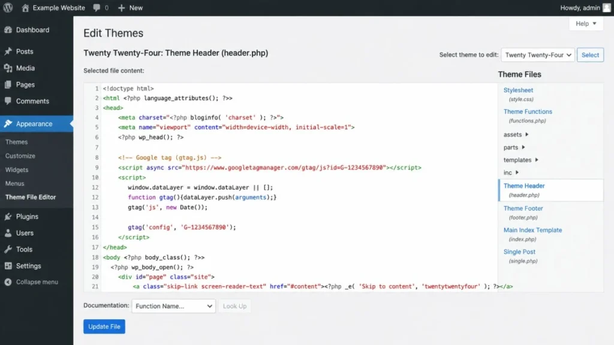Click the meta viewport code line
614x345 pixels.
coord(236,127)
